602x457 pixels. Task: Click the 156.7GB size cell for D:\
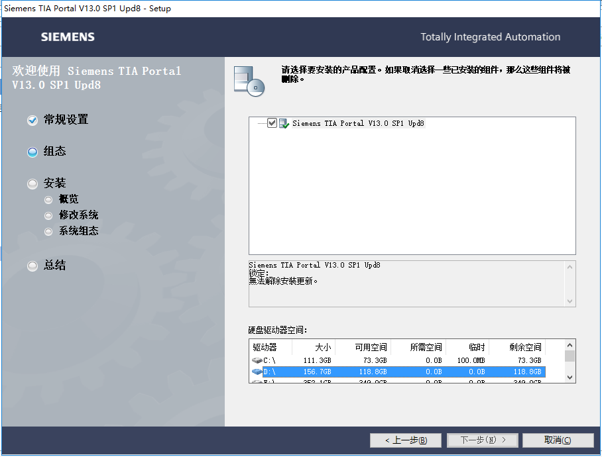pyautogui.click(x=317, y=372)
